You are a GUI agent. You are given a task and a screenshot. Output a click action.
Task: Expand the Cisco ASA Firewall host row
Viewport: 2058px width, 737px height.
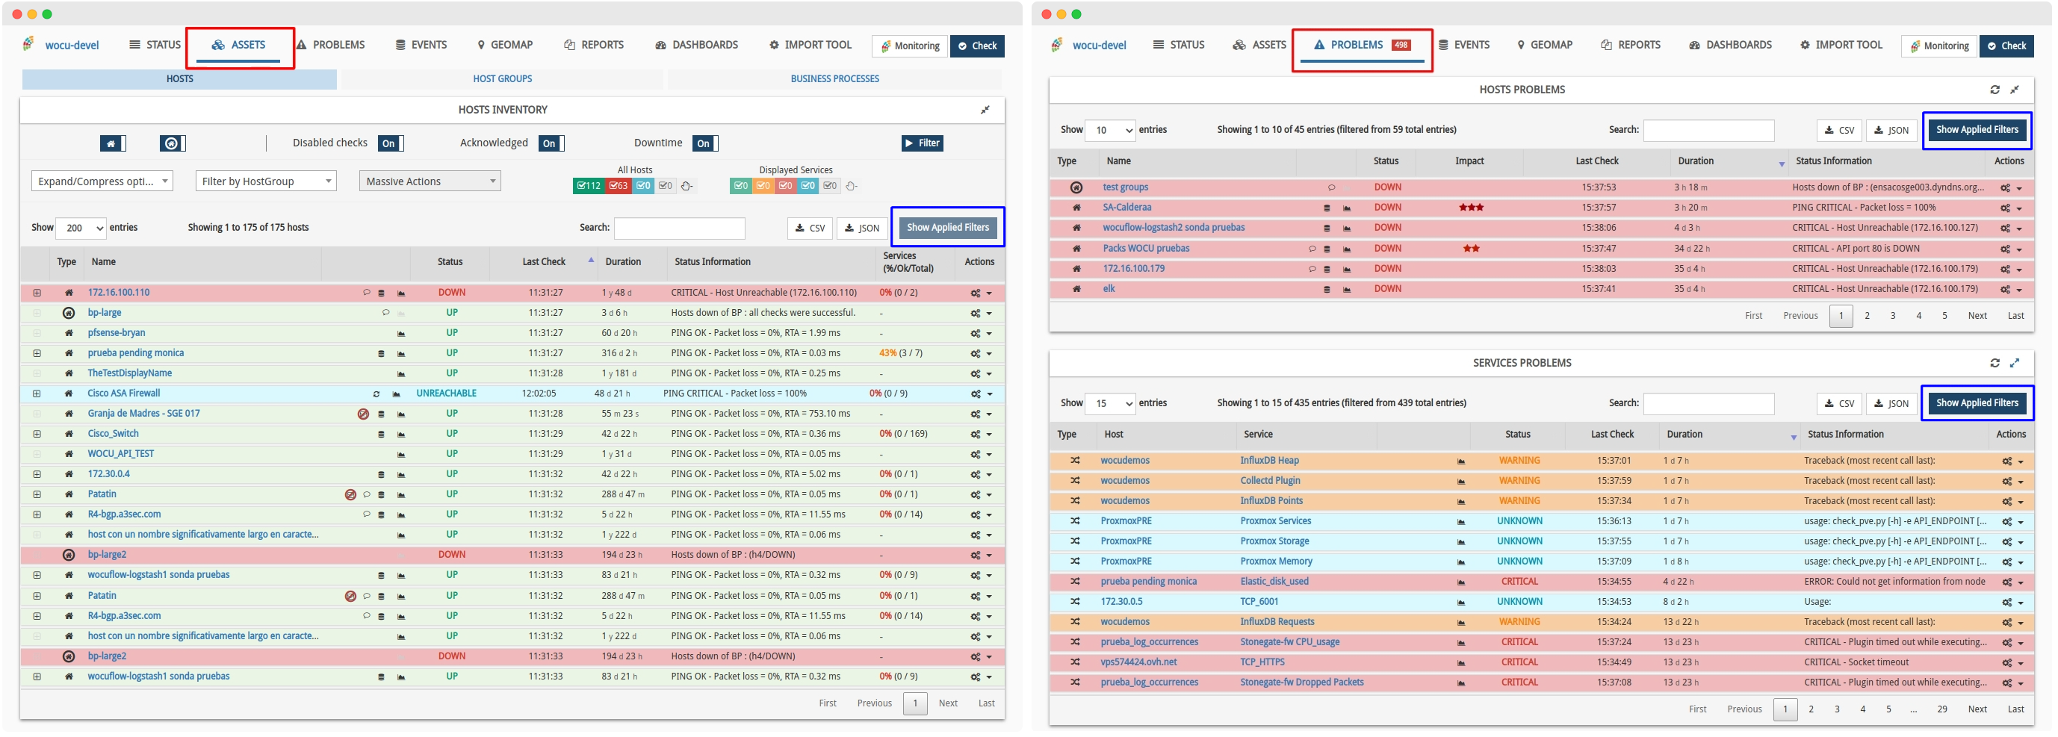(37, 394)
